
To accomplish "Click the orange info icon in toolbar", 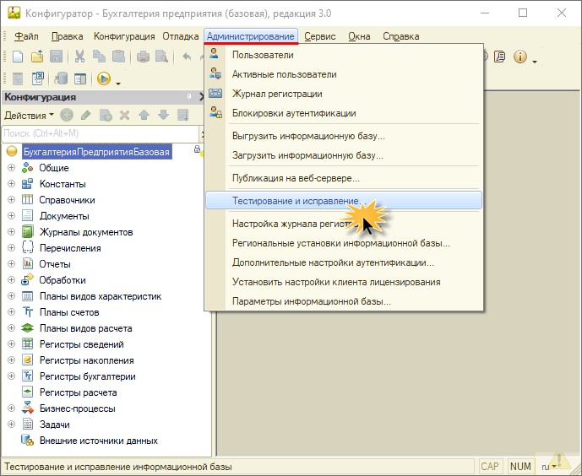I will coord(519,57).
